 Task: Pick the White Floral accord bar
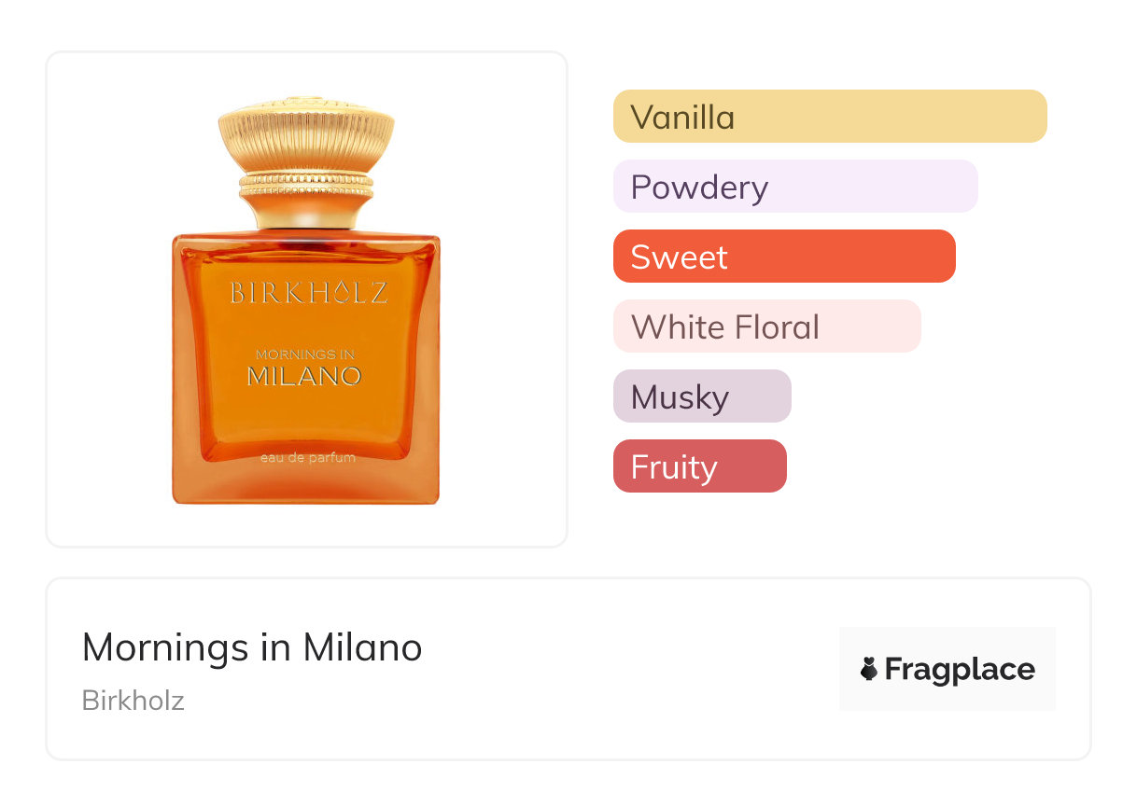pyautogui.click(x=766, y=327)
